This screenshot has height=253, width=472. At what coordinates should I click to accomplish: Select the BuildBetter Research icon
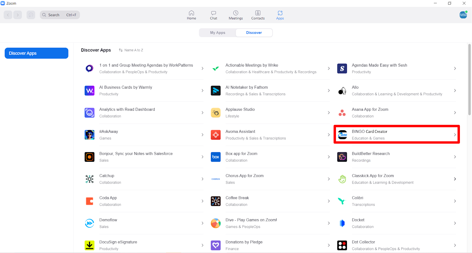pyautogui.click(x=342, y=157)
